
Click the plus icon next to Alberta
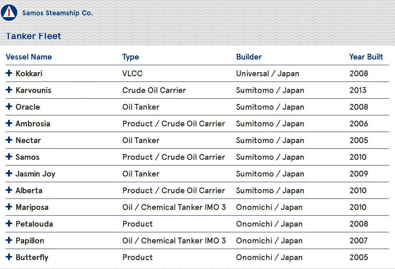9,190
